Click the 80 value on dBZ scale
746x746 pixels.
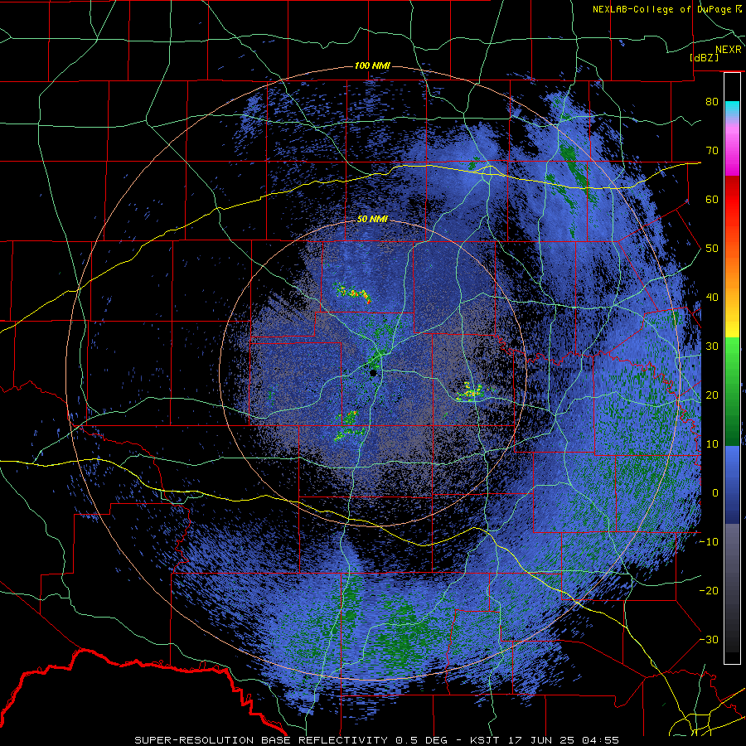[x=712, y=101]
